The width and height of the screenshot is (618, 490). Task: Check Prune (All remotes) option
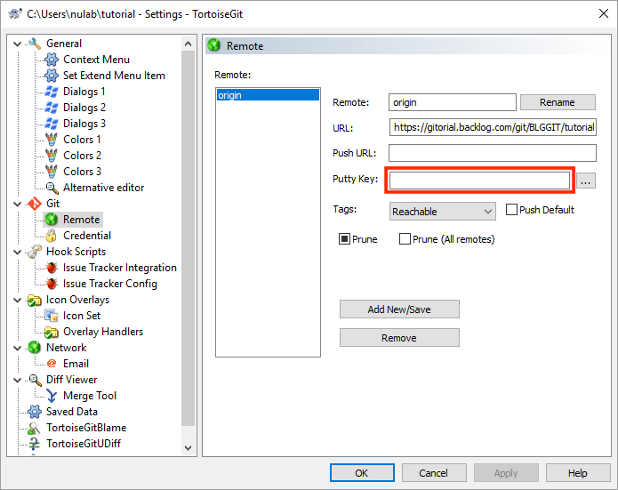click(x=405, y=239)
